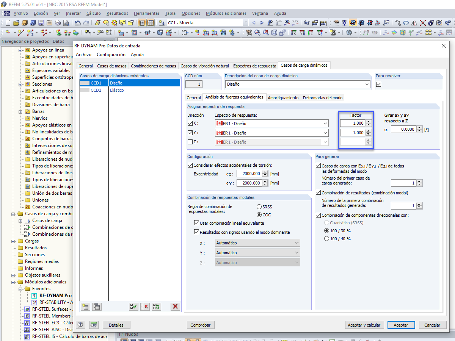
Task: Open the help icon in dialog footer
Action: pyautogui.click(x=81, y=325)
